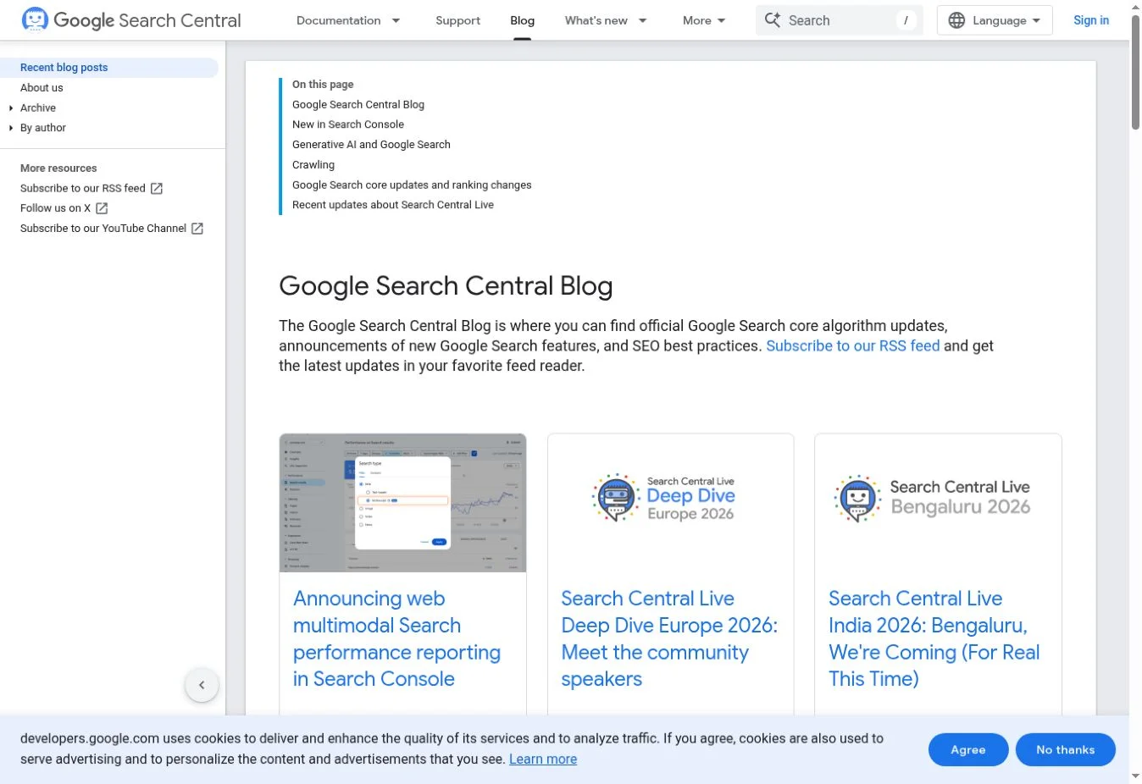Jump to Generative AI and Google Search
Screen dimensions: 1142x784
click(371, 145)
